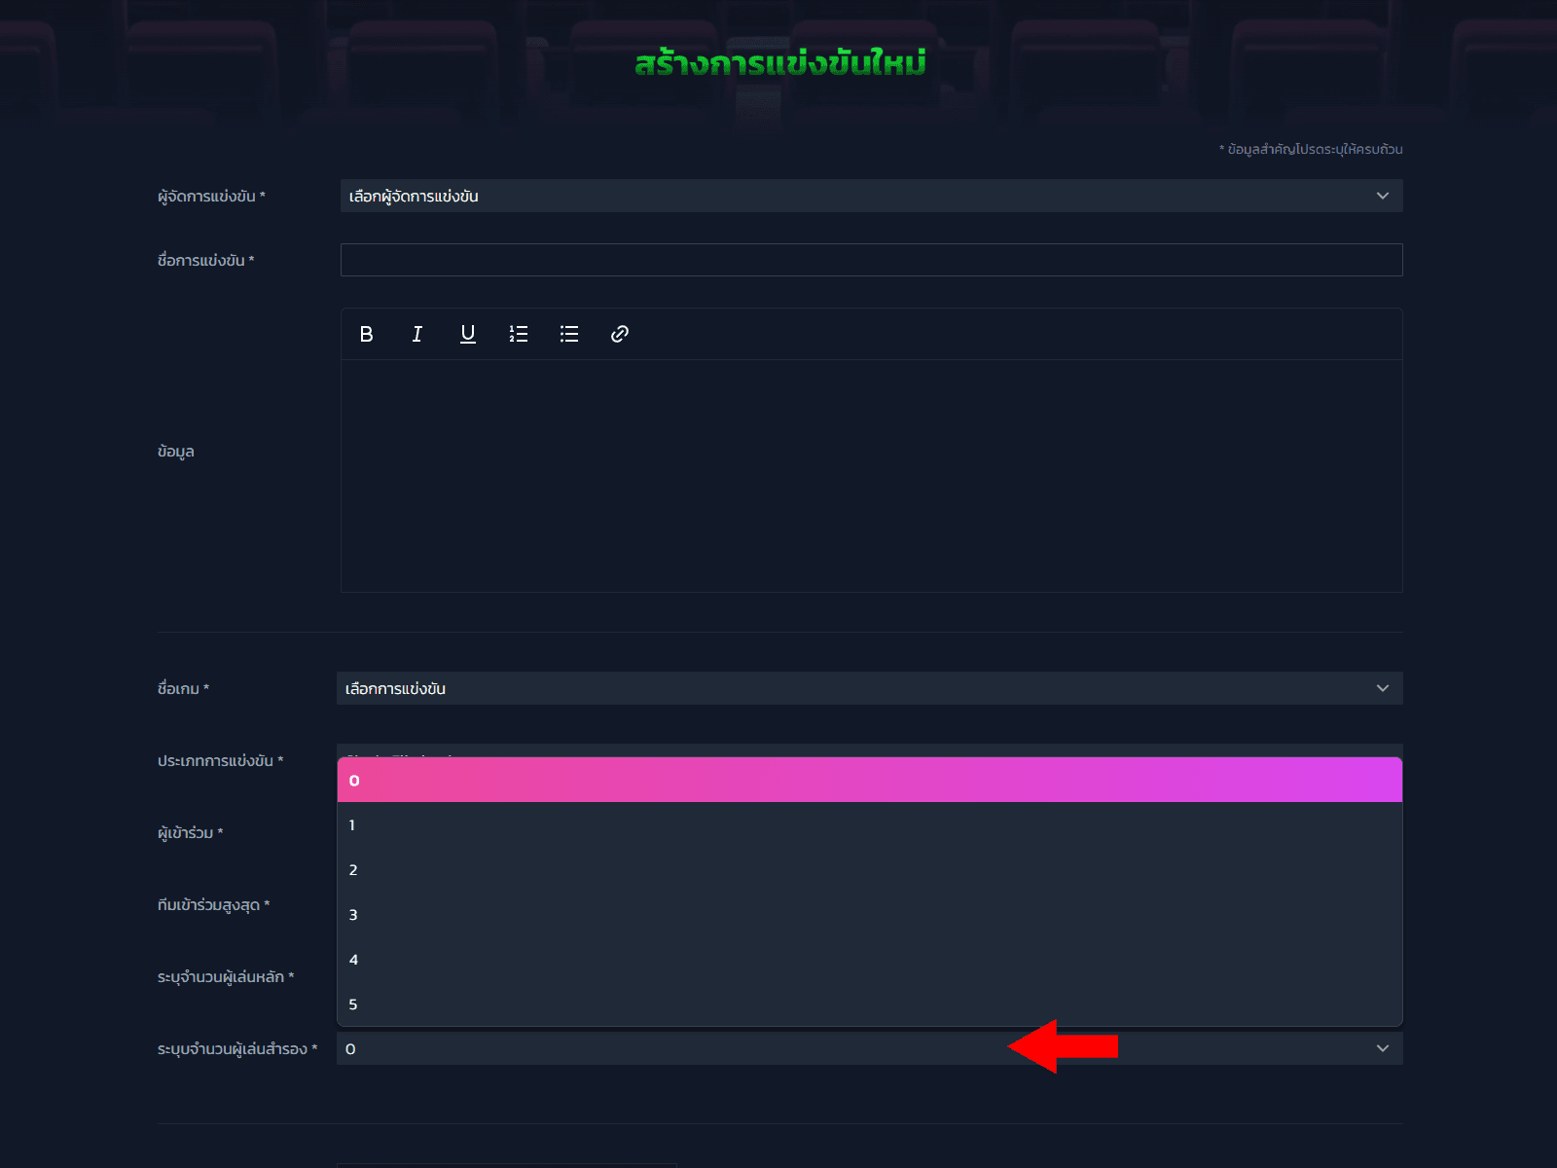Select option 3 in the dropdown list
The height and width of the screenshot is (1168, 1557).
tap(869, 914)
